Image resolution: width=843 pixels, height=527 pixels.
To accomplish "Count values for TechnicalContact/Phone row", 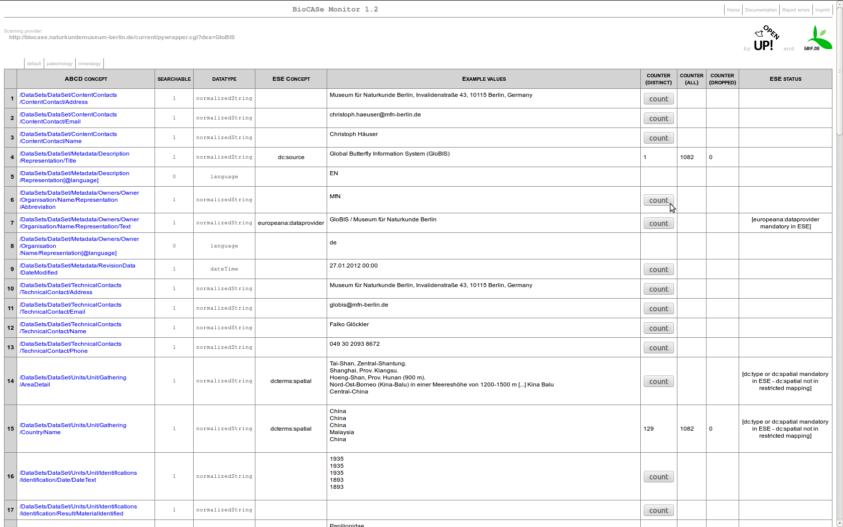I will (659, 348).
